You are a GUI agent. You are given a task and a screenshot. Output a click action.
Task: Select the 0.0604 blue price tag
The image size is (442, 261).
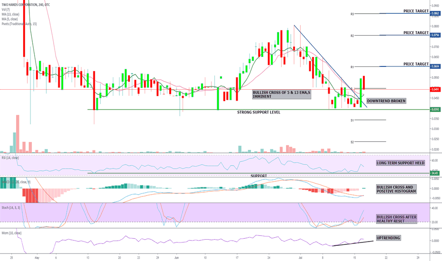point(435,66)
